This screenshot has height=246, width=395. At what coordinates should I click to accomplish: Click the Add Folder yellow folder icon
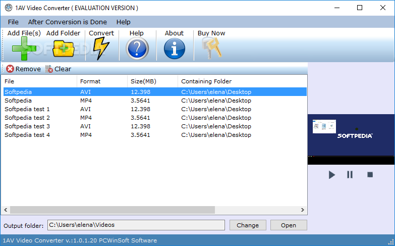(63, 48)
